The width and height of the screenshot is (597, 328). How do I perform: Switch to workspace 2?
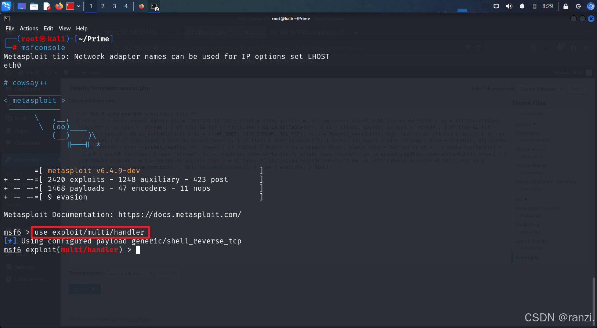click(x=103, y=6)
